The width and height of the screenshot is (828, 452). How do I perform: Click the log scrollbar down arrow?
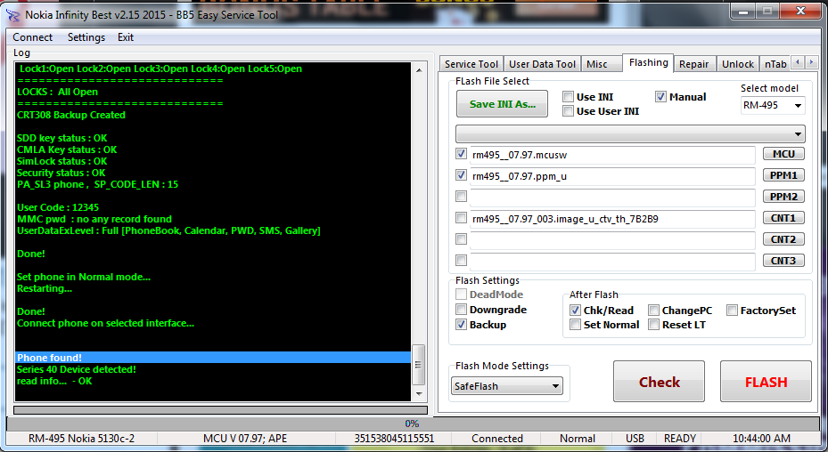tap(419, 394)
